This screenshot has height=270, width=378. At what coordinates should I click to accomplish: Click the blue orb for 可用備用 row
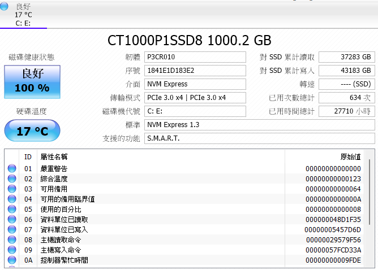[11, 189]
